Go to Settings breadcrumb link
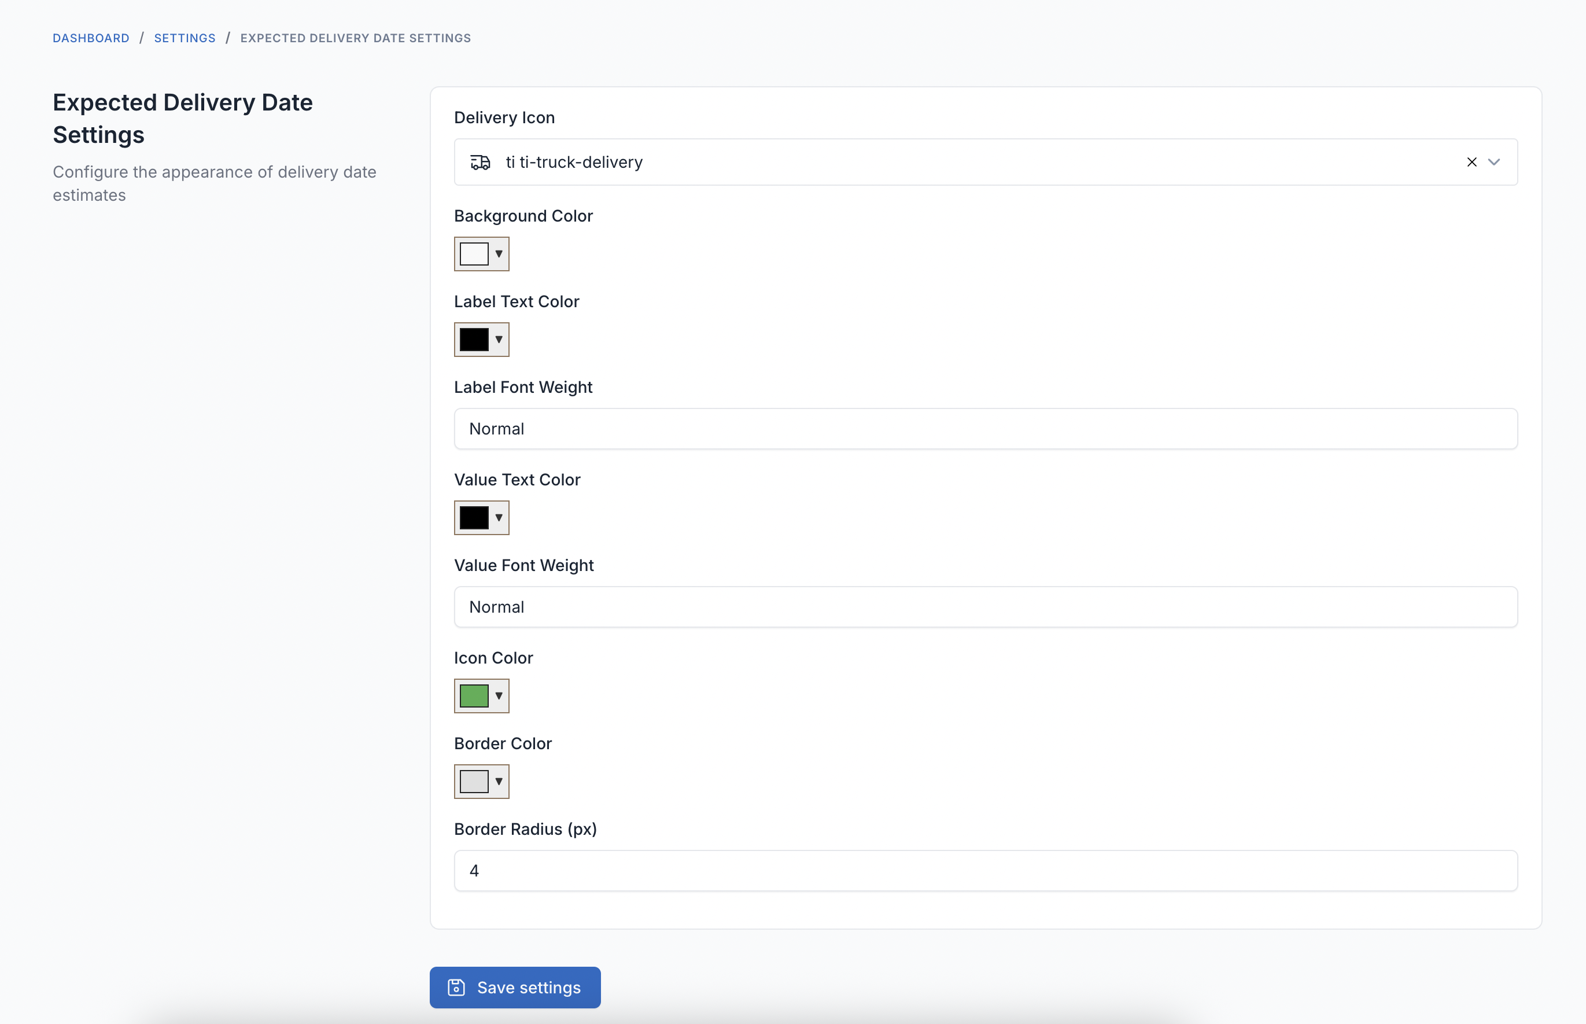 [x=185, y=38]
